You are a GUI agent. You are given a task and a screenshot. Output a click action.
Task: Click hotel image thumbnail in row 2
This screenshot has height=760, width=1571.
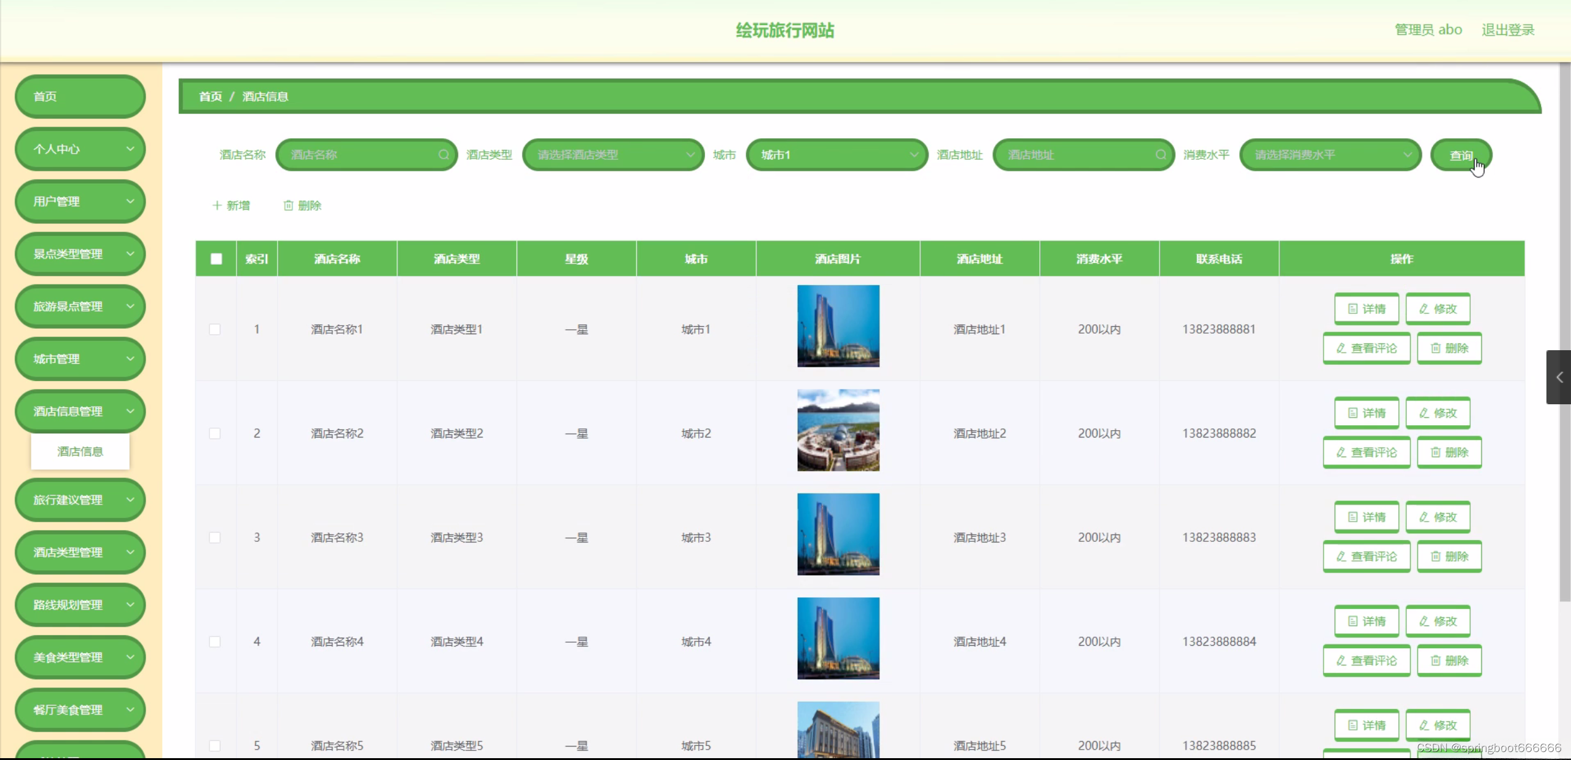pos(838,430)
